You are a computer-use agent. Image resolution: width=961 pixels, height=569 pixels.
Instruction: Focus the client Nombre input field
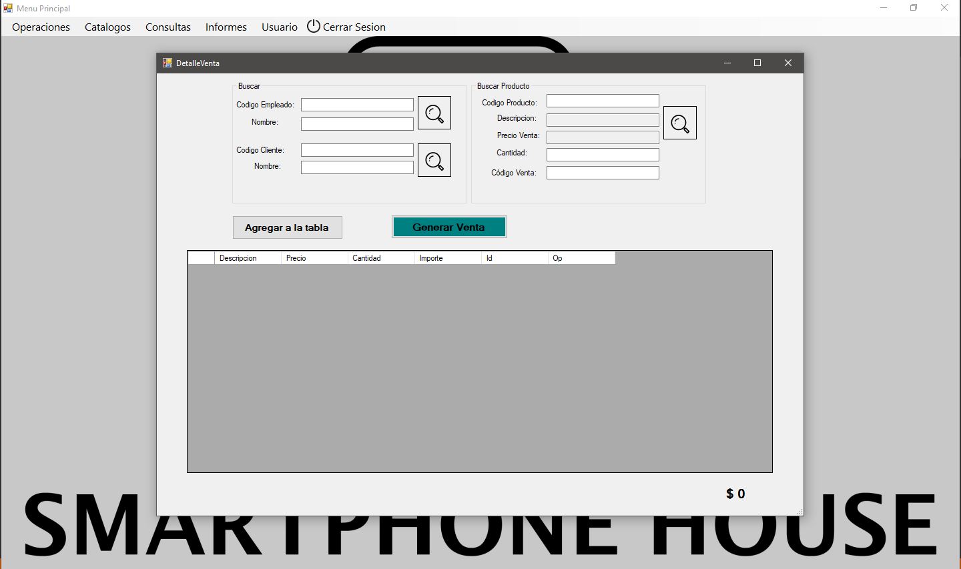pos(357,167)
